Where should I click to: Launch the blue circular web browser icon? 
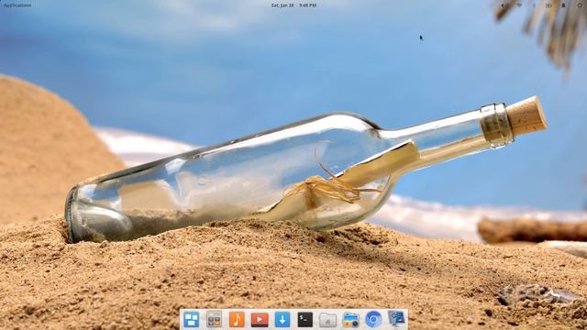point(373,320)
